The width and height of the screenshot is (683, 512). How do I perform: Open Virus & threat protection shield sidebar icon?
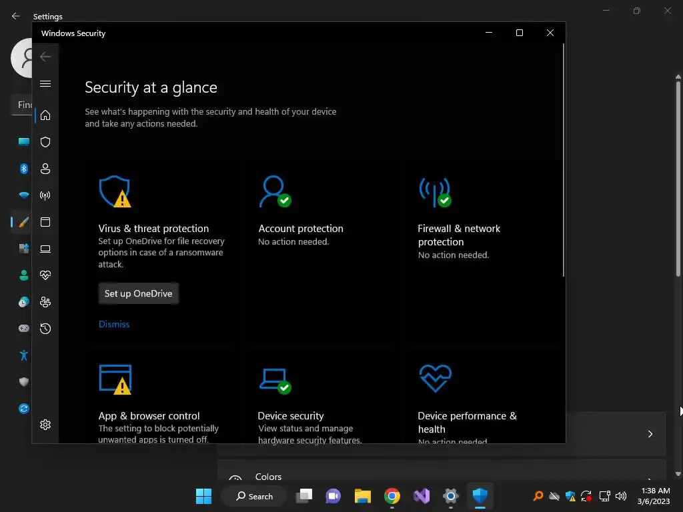(45, 142)
